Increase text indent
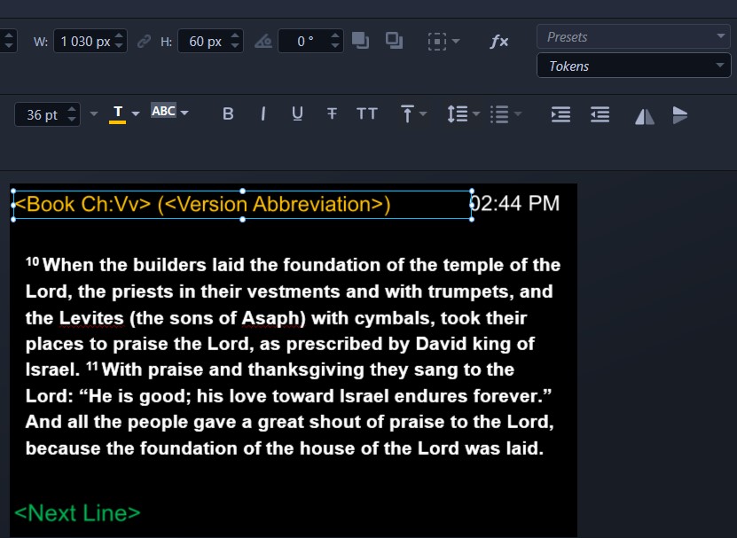This screenshot has height=538, width=737. 561,114
